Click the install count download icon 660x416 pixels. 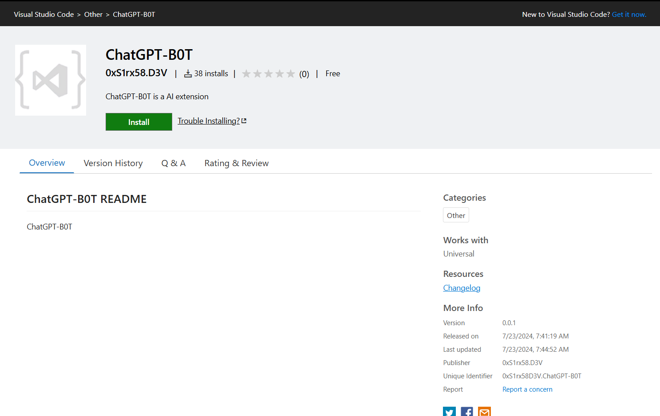[188, 74]
